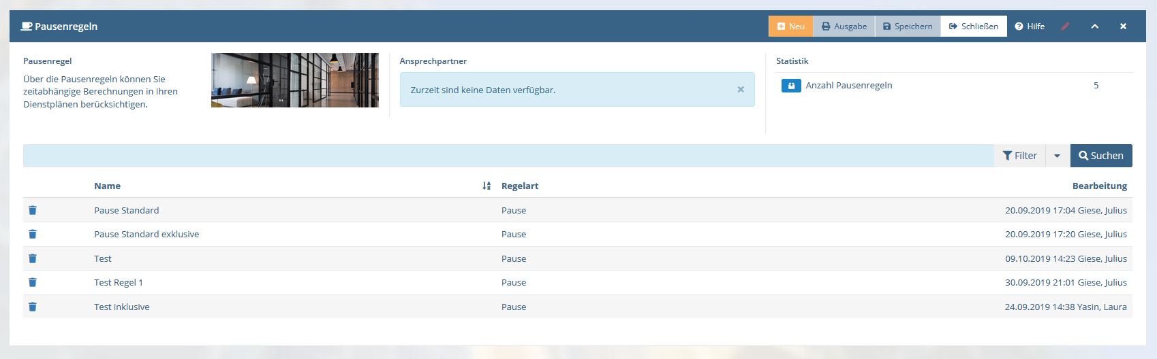Click the timestamp 09.10.2019 14:23 Giese, Julius
1157x359 pixels.
(1066, 258)
